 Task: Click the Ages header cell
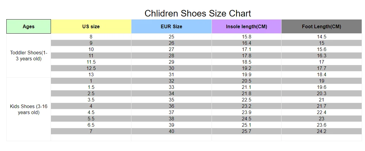pos(29,26)
